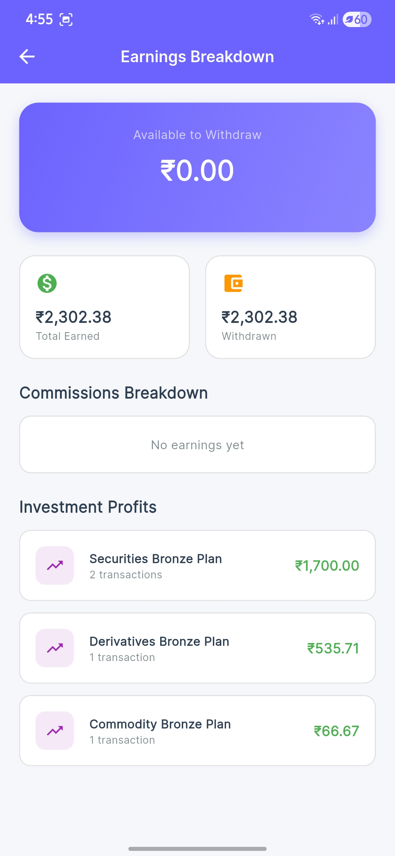This screenshot has height=856, width=395.
Task: Tap the Derivatives Bronze Plan trend icon
Action: pos(55,648)
